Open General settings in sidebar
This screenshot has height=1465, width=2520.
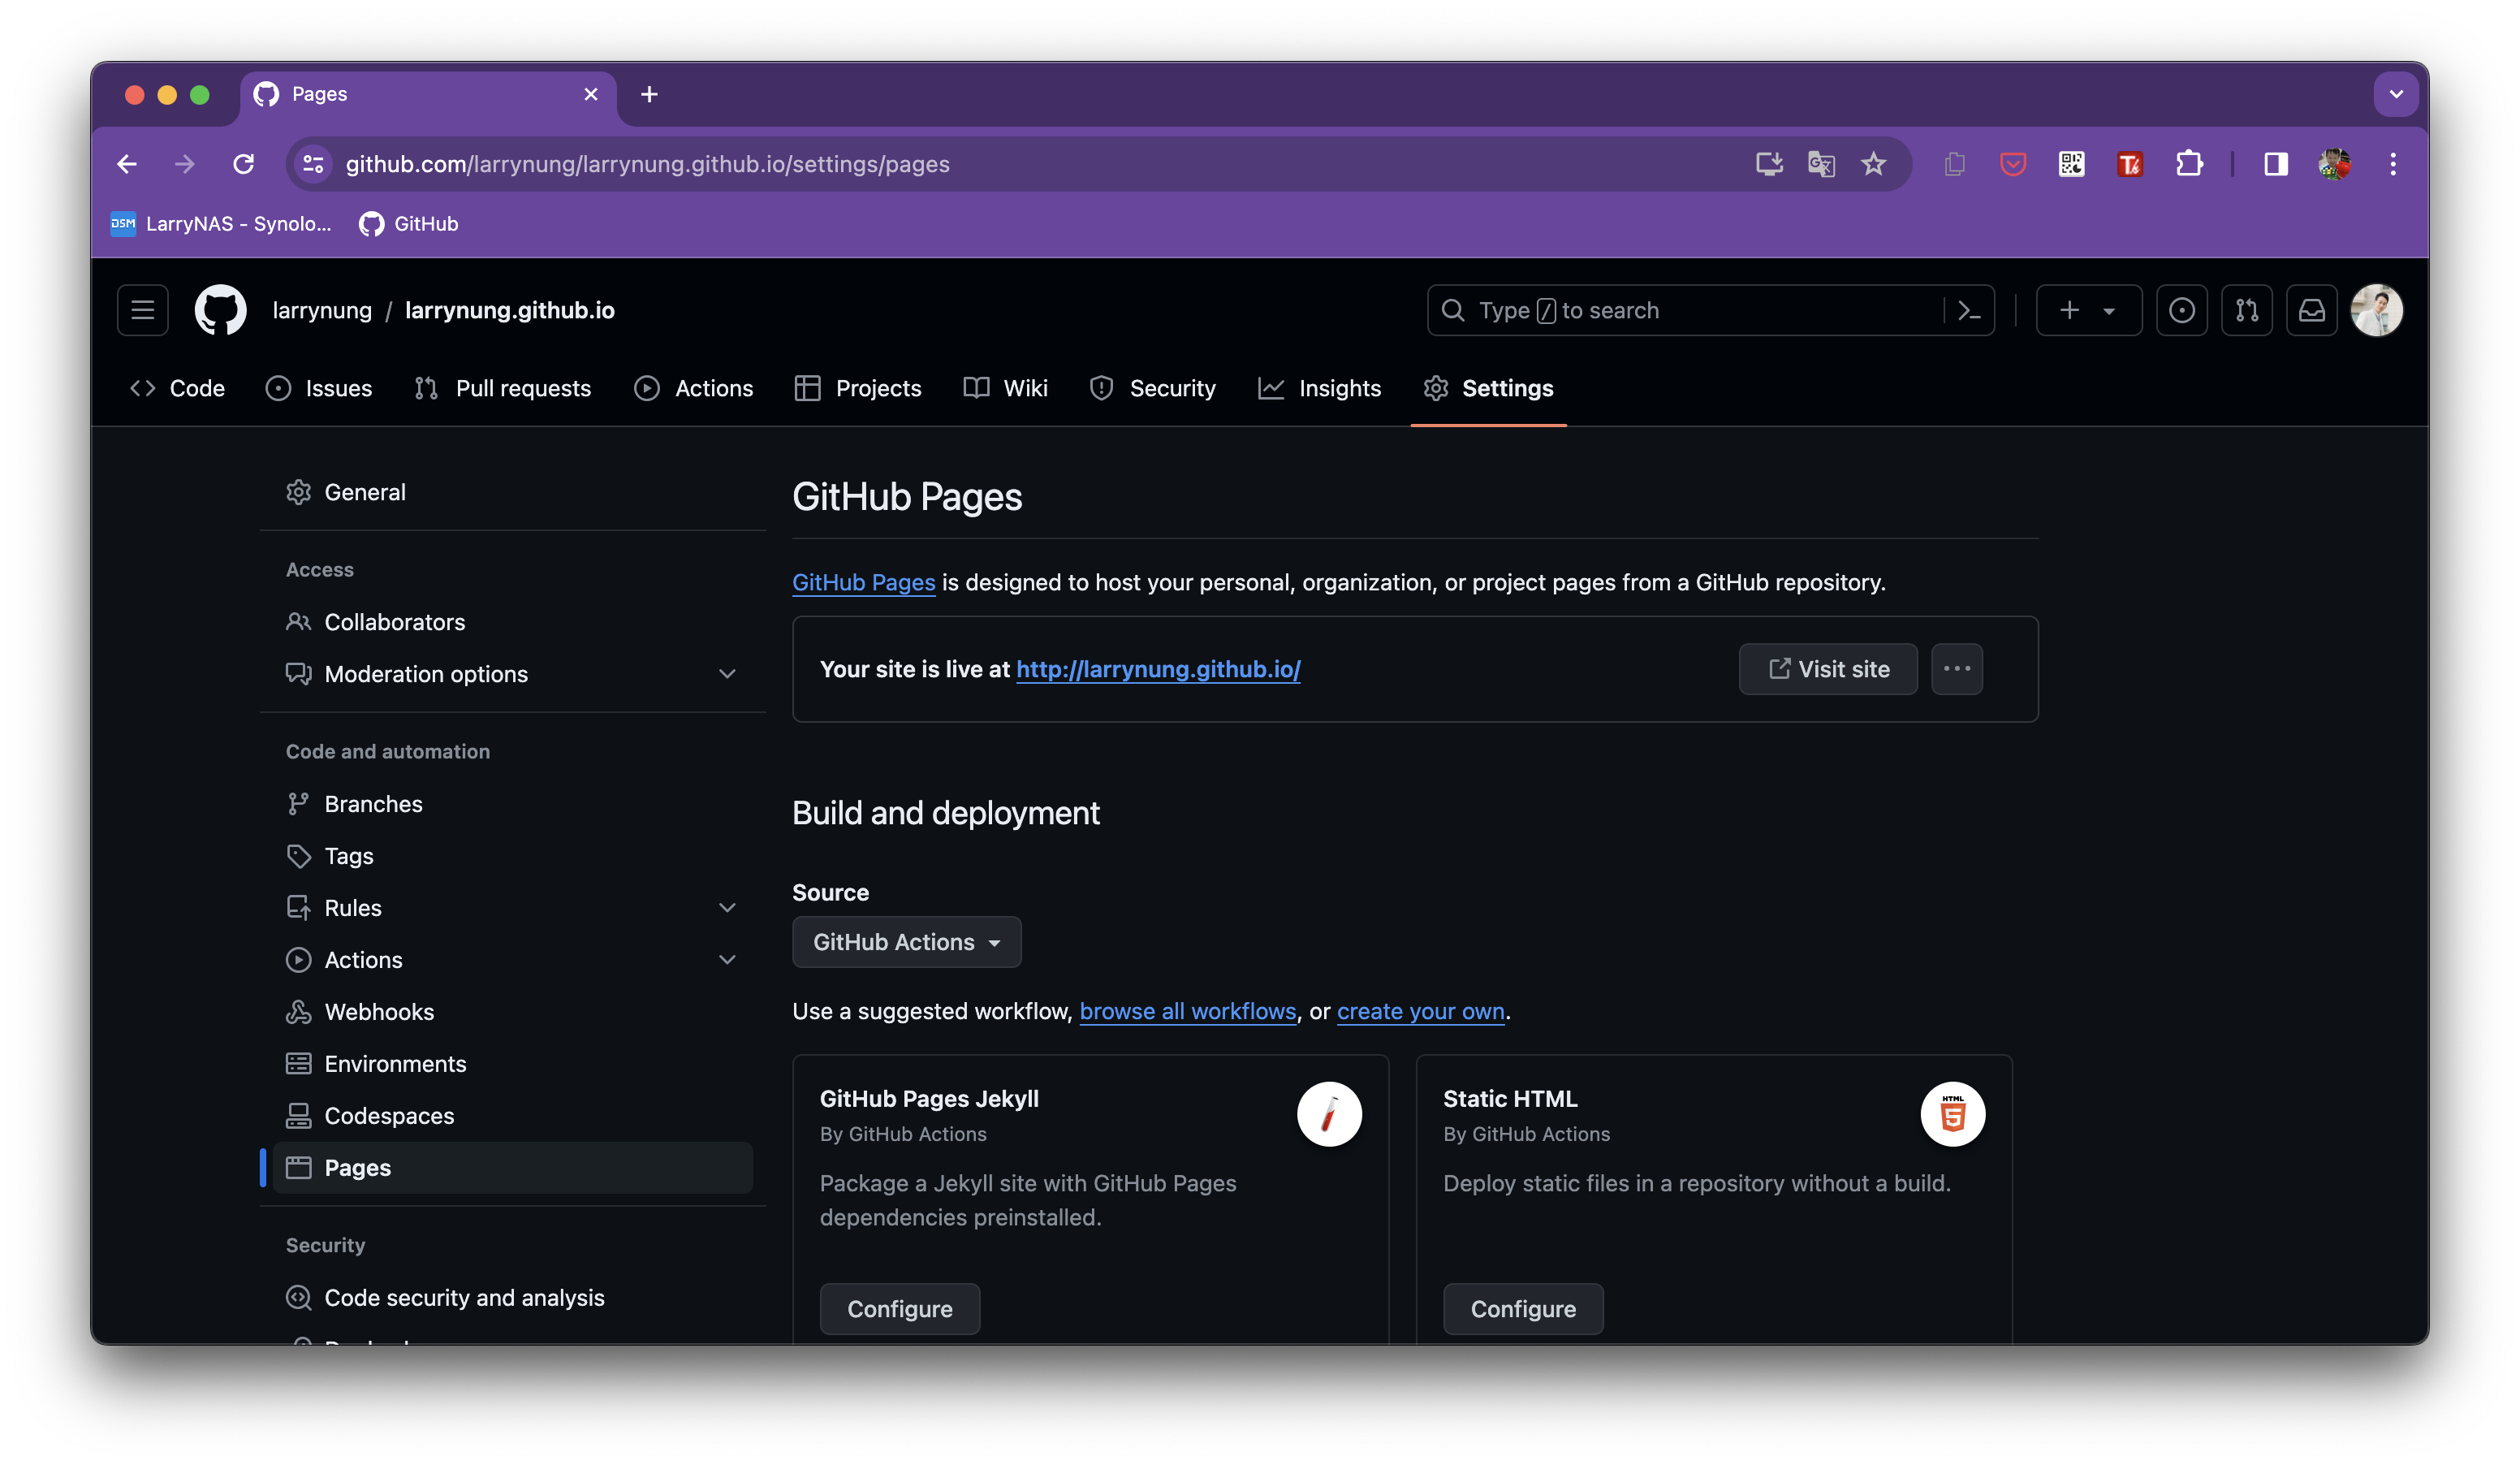[x=512, y=492]
